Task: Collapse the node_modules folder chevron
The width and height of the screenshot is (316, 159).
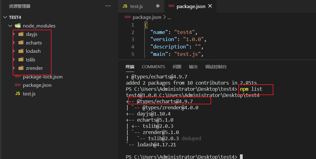Action: 11,26
